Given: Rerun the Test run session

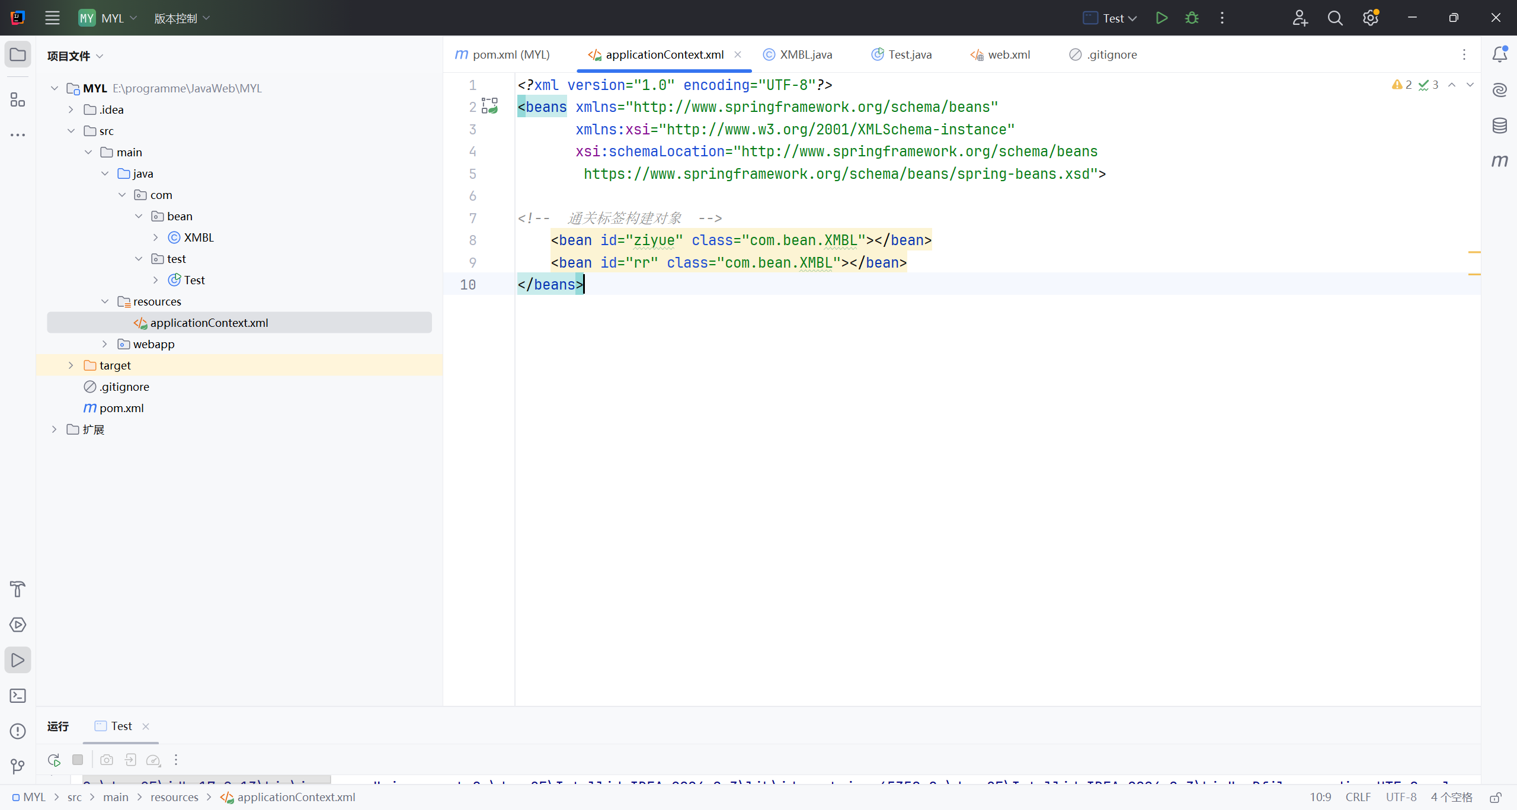Looking at the screenshot, I should [54, 760].
